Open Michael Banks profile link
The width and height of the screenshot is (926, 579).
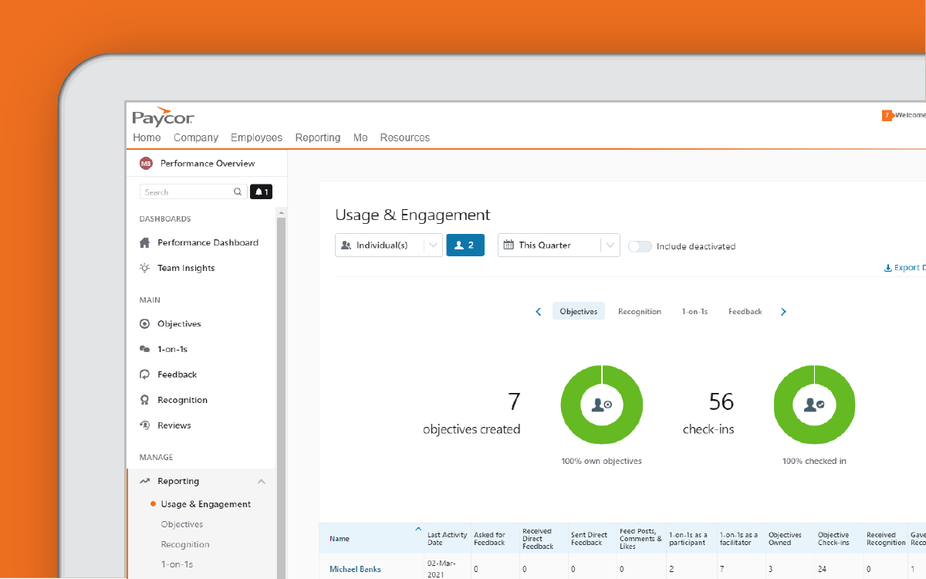pyautogui.click(x=355, y=570)
